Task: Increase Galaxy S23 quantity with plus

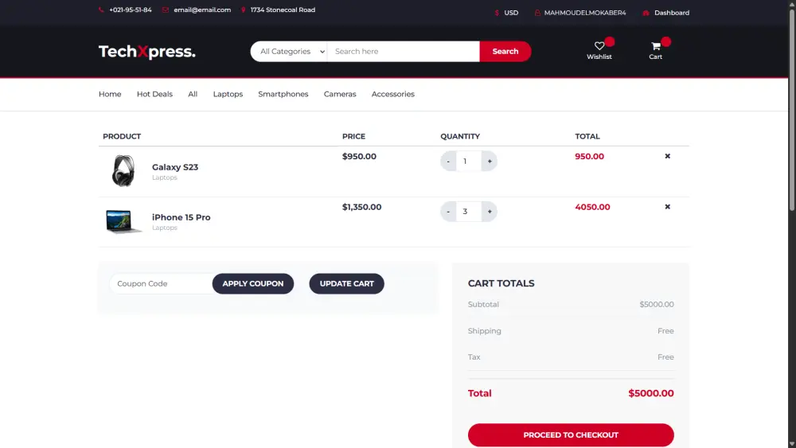Action: click(490, 162)
